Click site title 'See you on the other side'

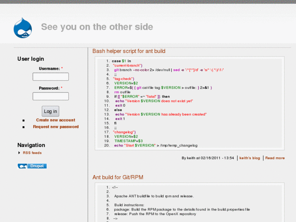(97, 27)
